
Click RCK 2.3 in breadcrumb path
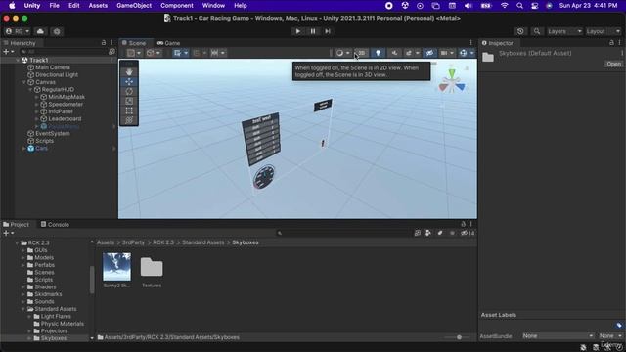click(163, 242)
